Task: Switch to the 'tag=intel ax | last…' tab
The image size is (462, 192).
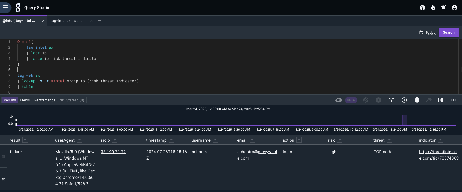Action: click(x=66, y=21)
